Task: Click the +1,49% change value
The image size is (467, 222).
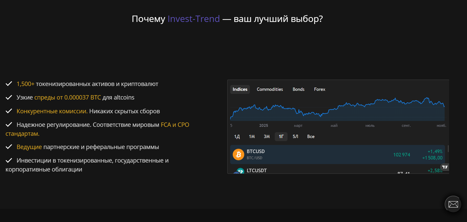Action: coord(435,152)
